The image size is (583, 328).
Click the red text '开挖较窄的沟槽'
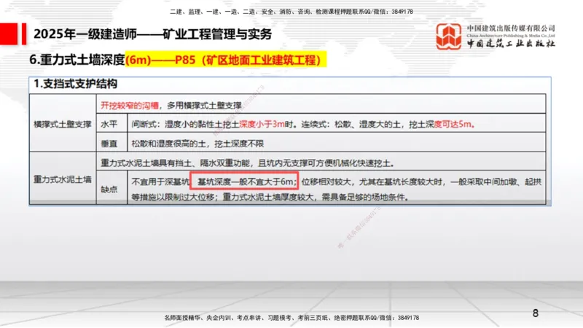130,106
